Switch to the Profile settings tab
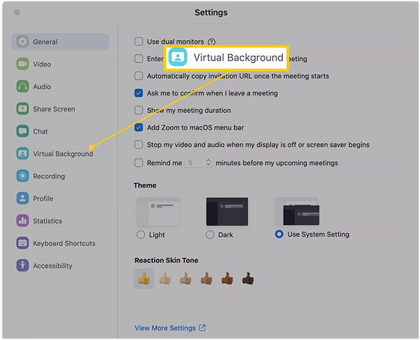The image size is (420, 340). click(x=43, y=198)
